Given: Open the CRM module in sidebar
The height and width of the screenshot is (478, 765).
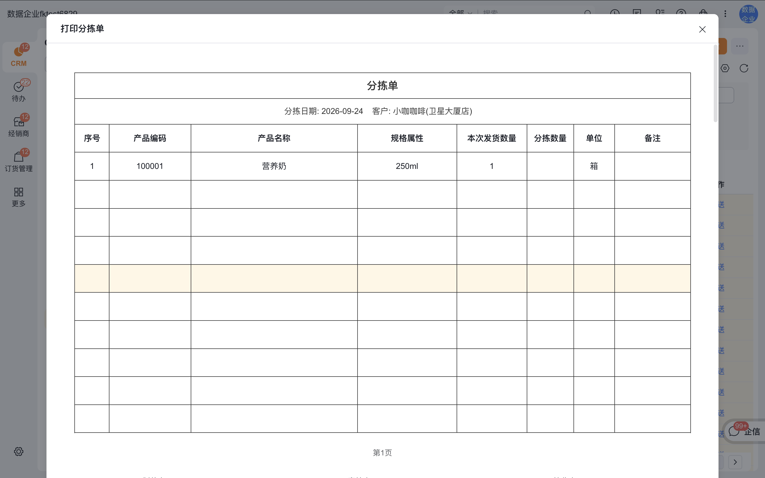Looking at the screenshot, I should click(19, 57).
